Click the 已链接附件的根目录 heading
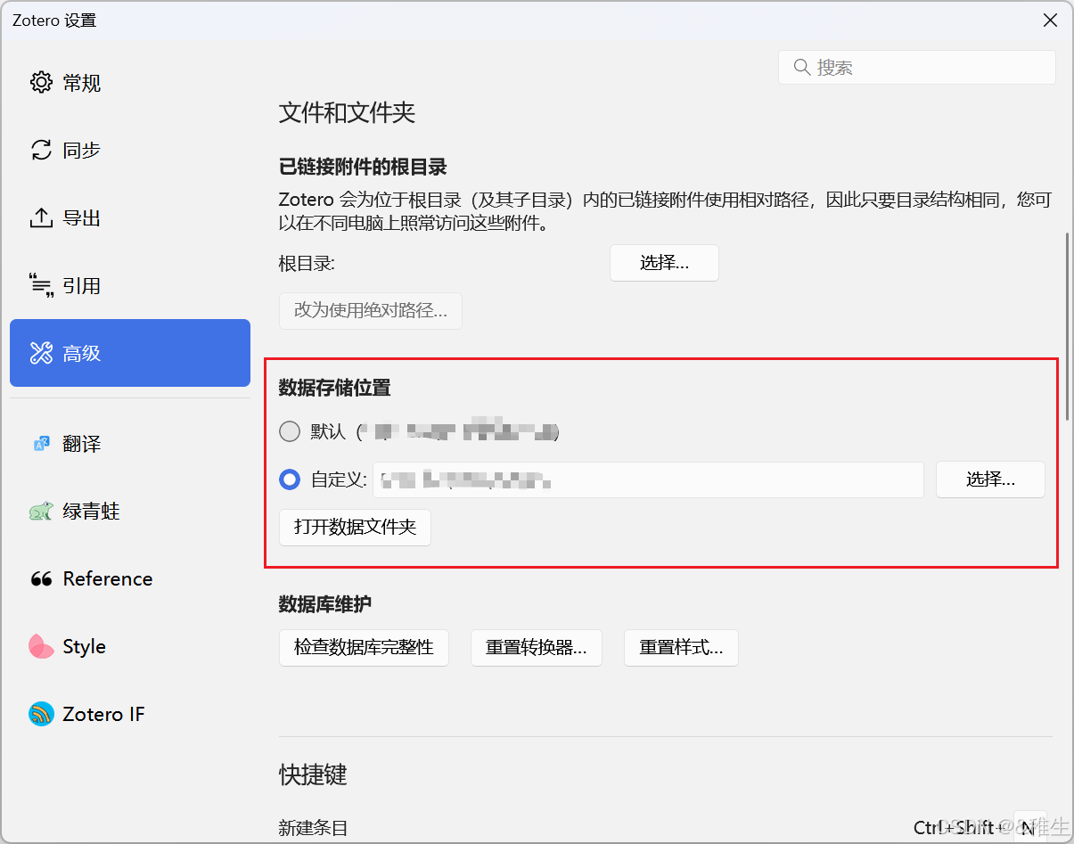 (x=363, y=167)
